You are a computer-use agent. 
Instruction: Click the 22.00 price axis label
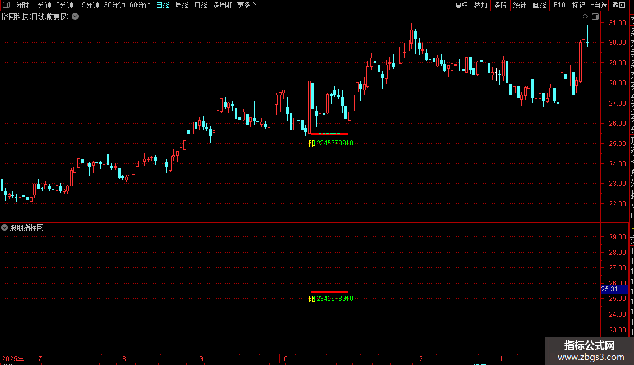pos(617,204)
